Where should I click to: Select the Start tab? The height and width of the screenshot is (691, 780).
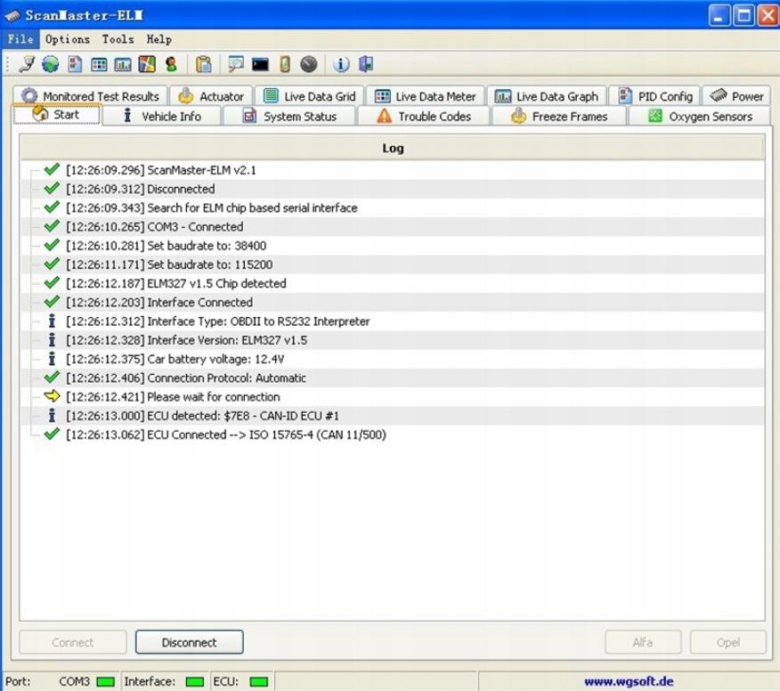[x=56, y=115]
